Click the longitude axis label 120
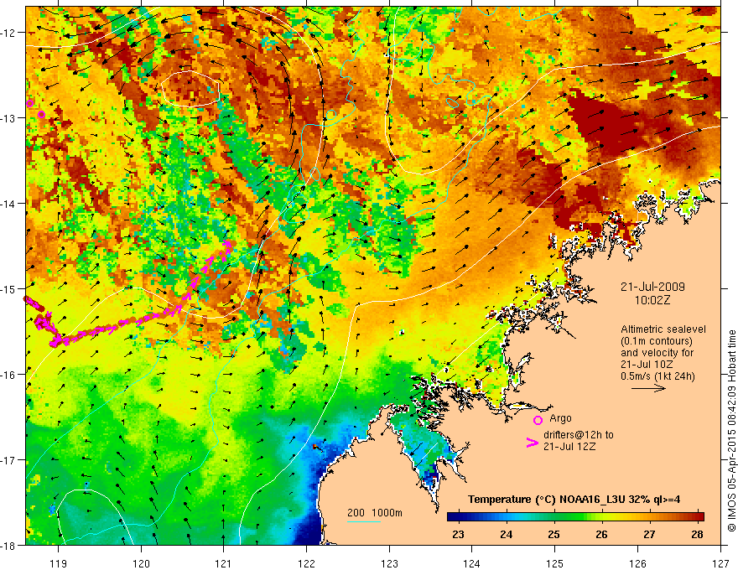This screenshot has height=570, width=738. (141, 563)
